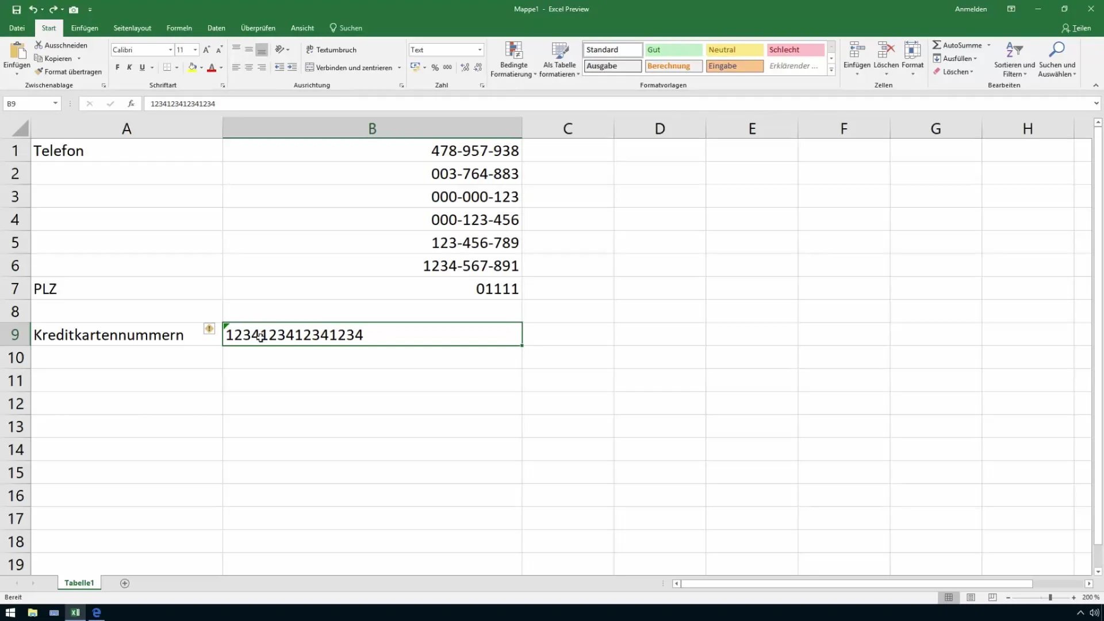The image size is (1104, 621).
Task: Click the increase indent icon
Action: click(x=292, y=67)
